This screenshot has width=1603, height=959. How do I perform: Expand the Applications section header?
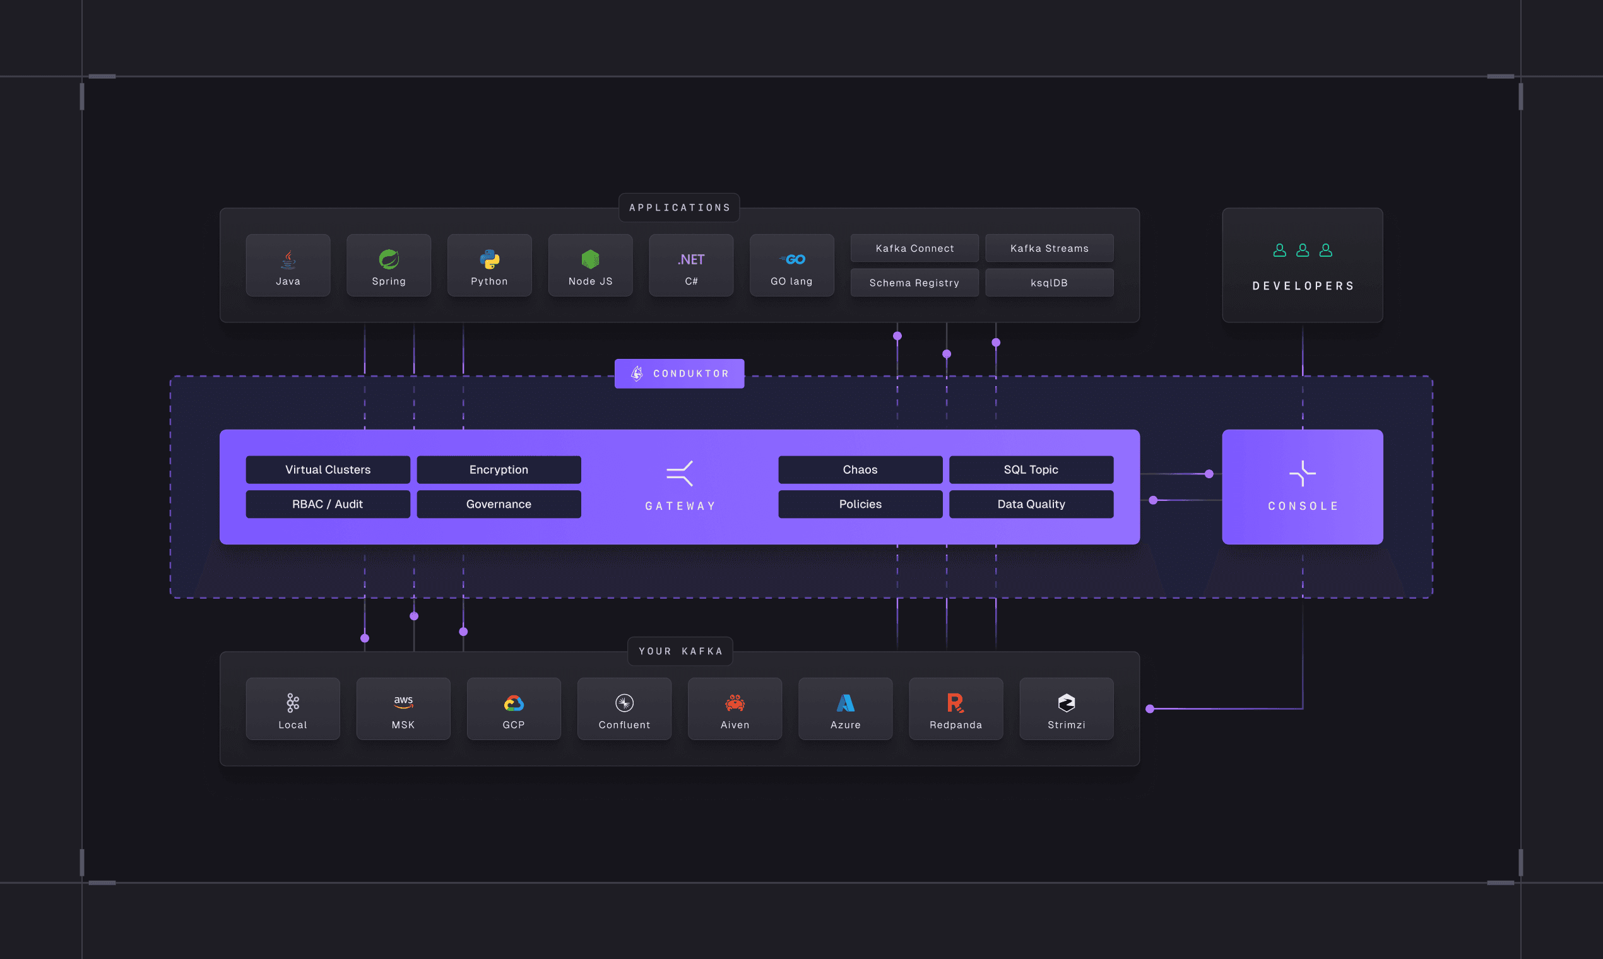[679, 207]
